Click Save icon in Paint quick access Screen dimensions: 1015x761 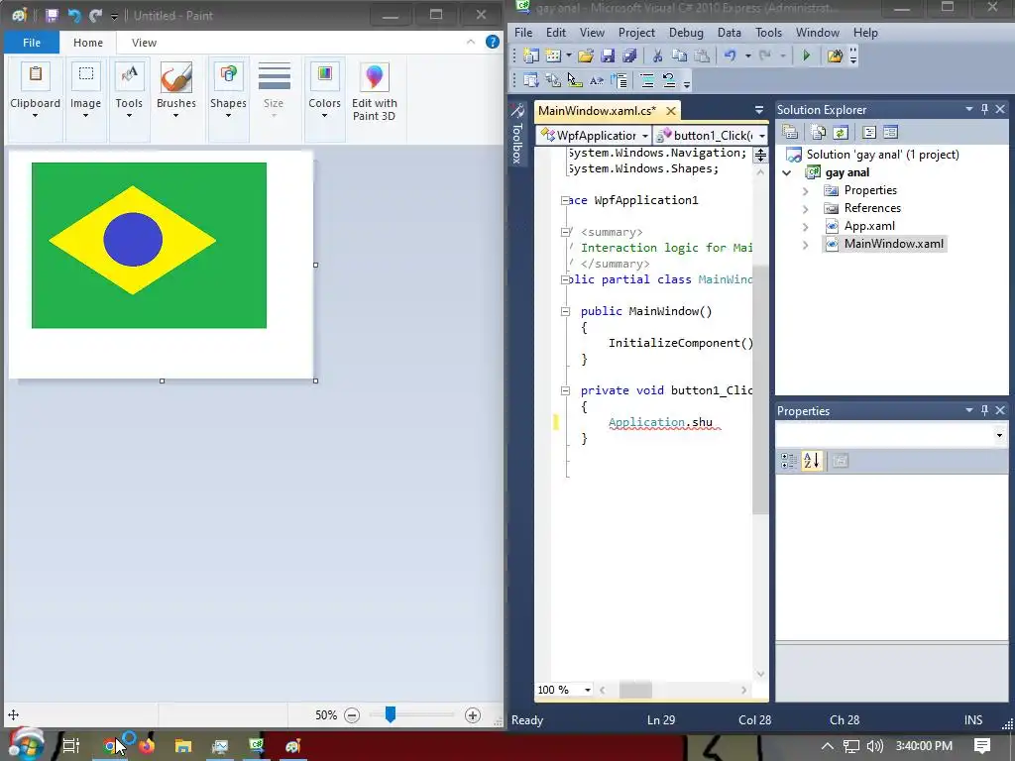(x=52, y=16)
